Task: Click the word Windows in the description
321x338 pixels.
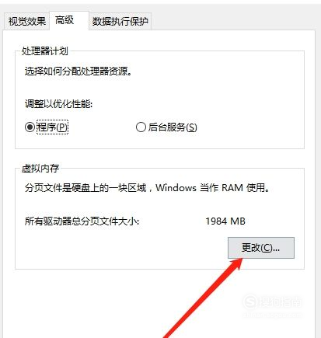Action: [x=176, y=187]
